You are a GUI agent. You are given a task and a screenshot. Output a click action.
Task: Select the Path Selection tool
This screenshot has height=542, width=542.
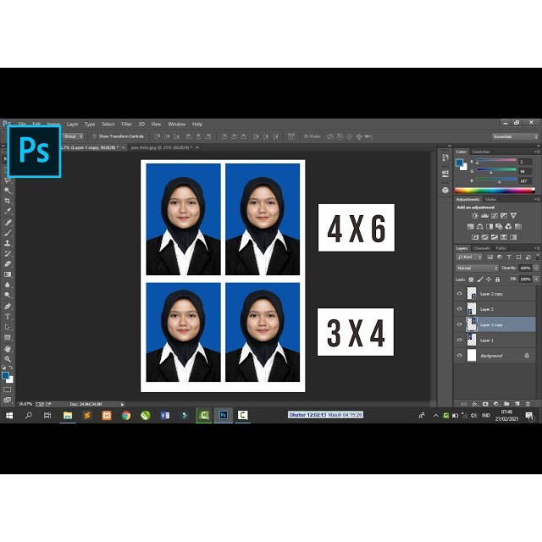[x=8, y=327]
